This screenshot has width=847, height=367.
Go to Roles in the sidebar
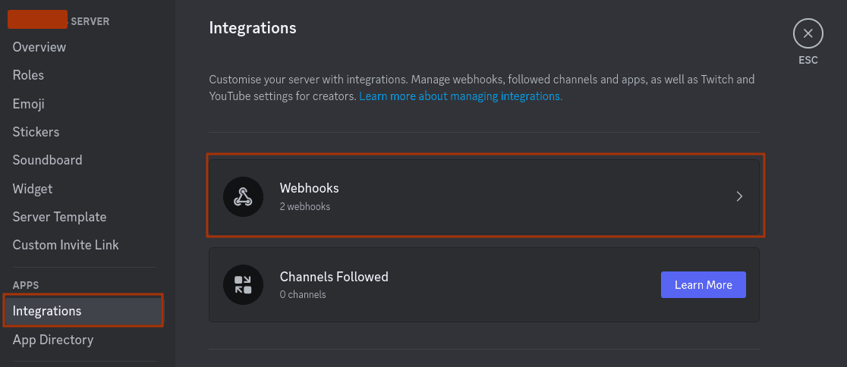[29, 75]
